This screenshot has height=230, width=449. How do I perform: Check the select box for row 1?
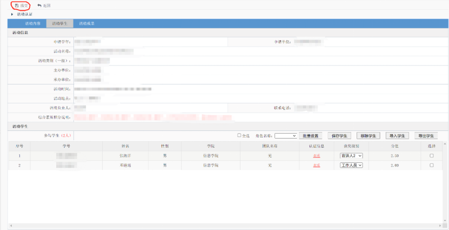(431, 156)
